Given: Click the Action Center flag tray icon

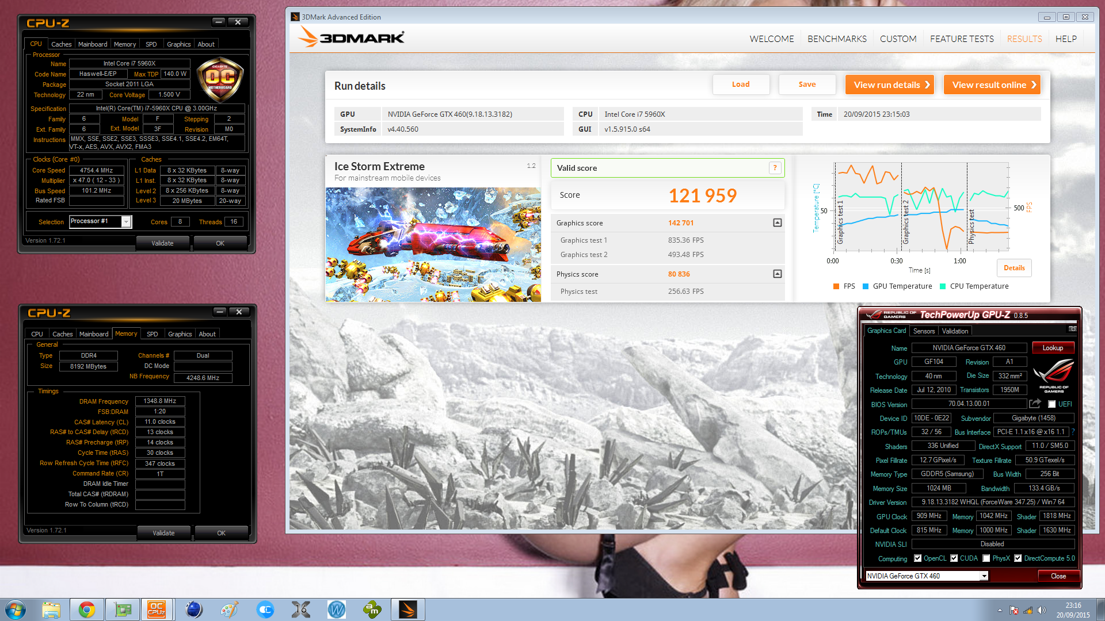Looking at the screenshot, I should click(x=1014, y=610).
